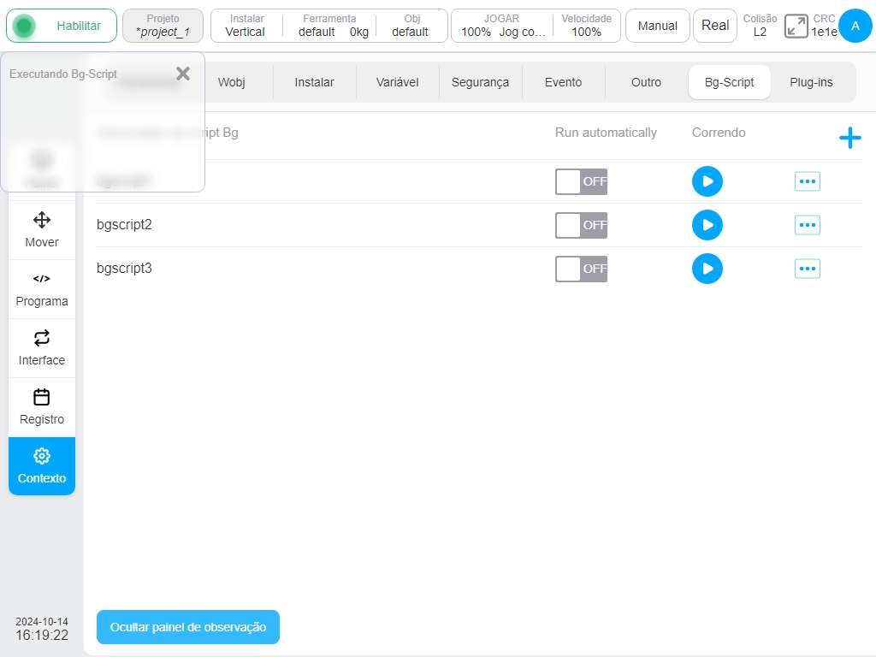Switch to the Outro tab

[647, 82]
